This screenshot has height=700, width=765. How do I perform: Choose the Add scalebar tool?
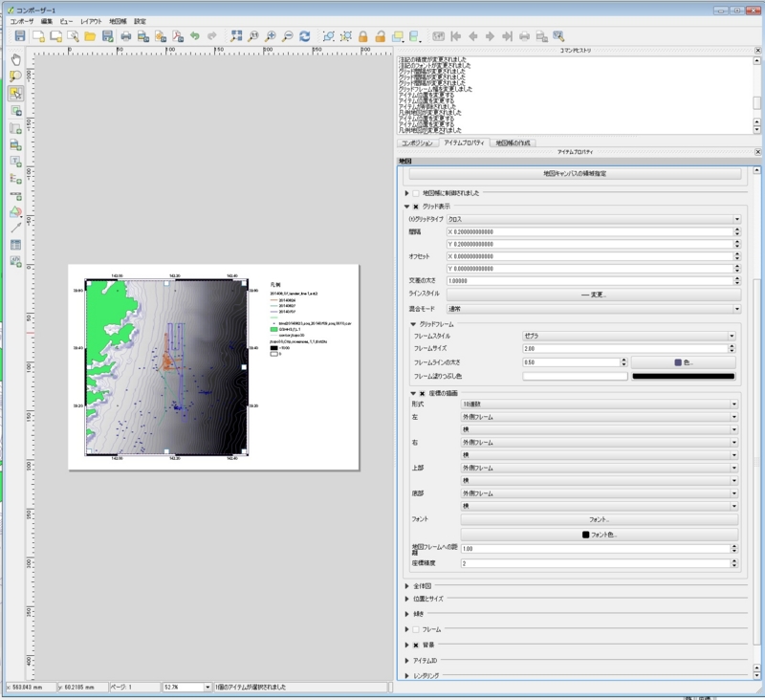click(15, 195)
